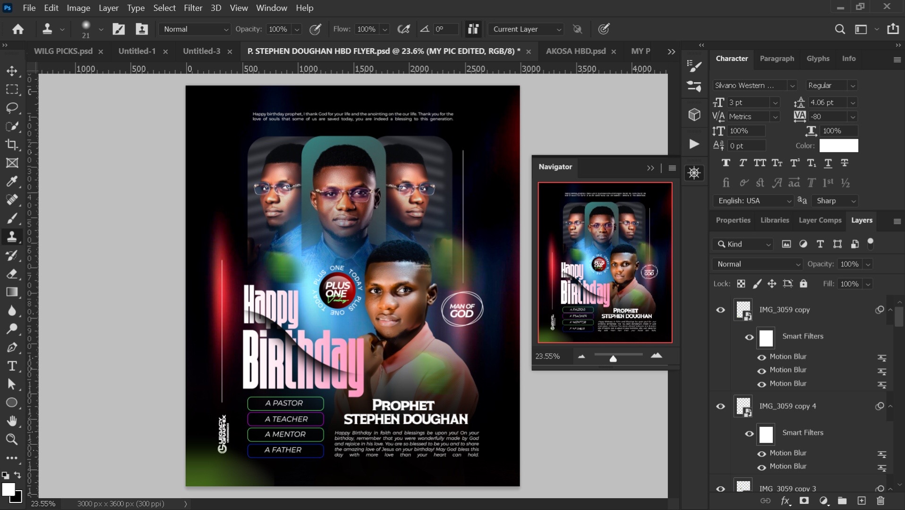Select the Horizontal Type tool
905x510 pixels.
click(12, 366)
